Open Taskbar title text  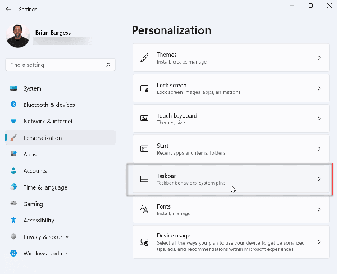coord(166,176)
